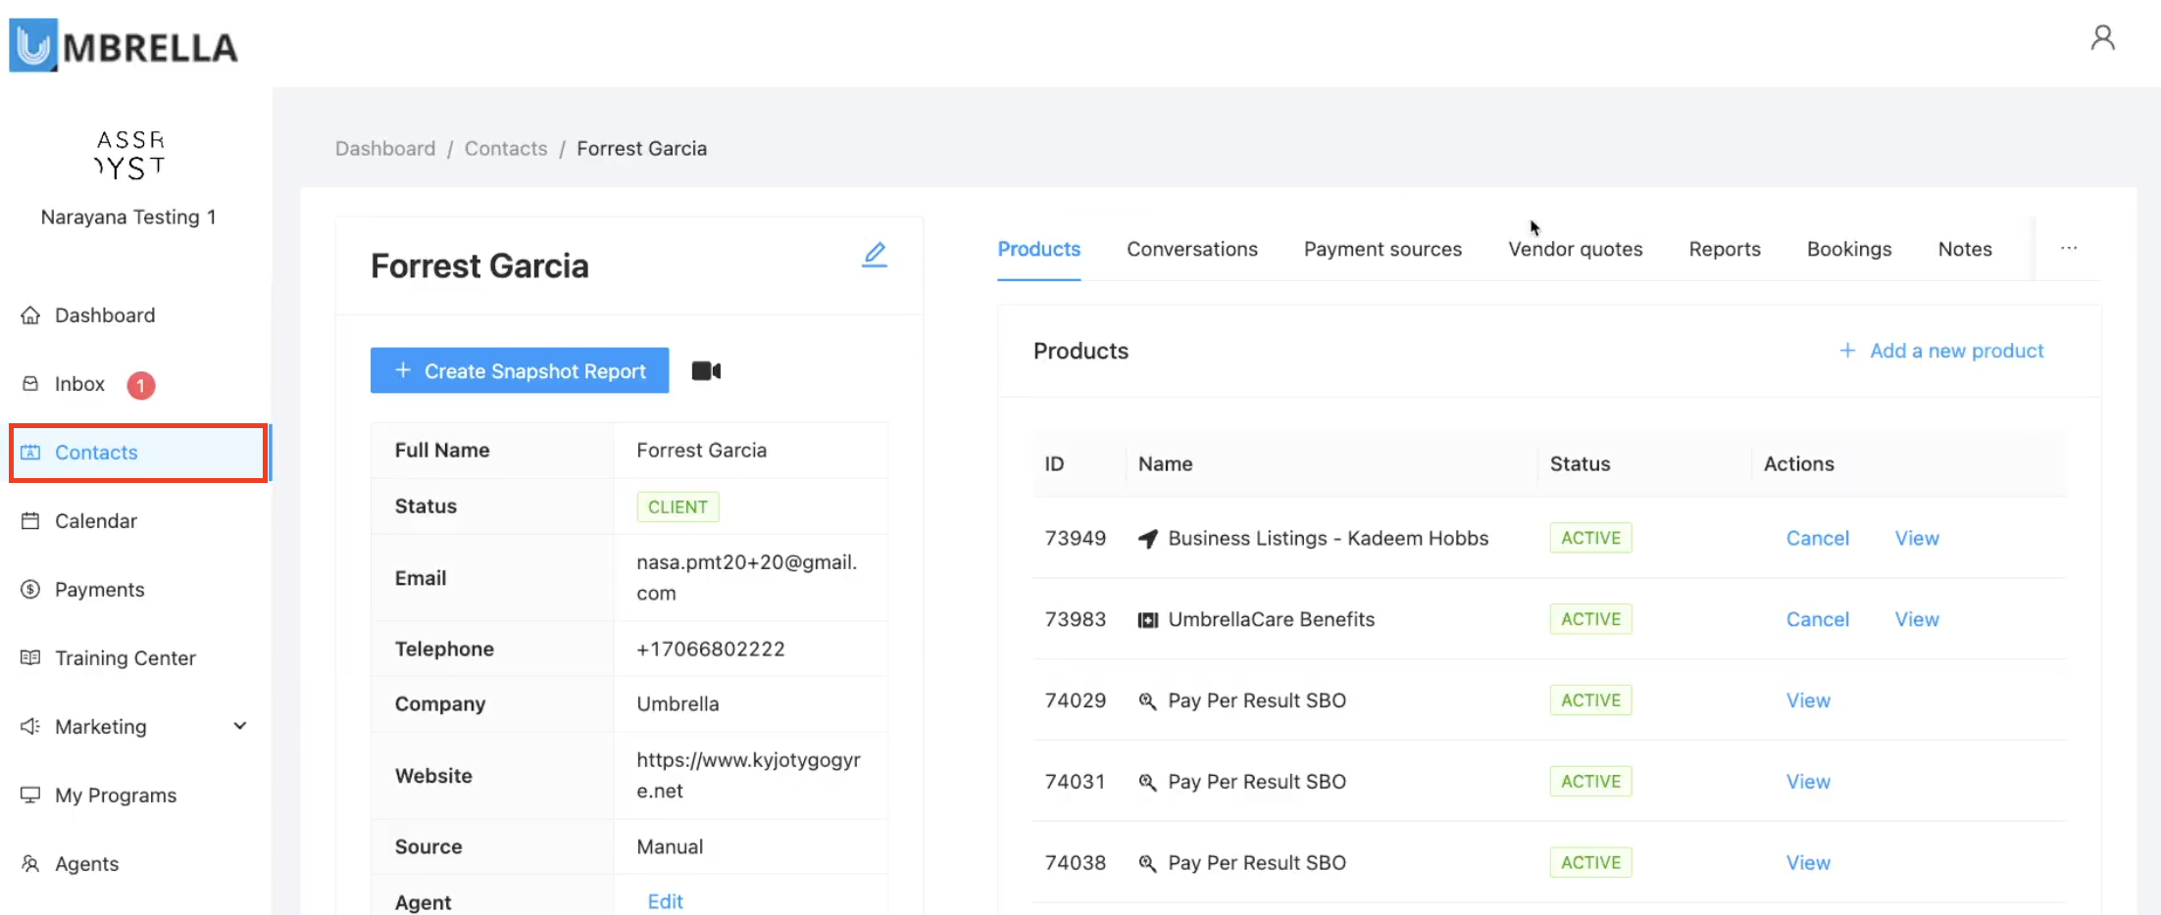This screenshot has width=2161, height=915.
Task: Open Training Center in the sidebar
Action: click(x=125, y=658)
